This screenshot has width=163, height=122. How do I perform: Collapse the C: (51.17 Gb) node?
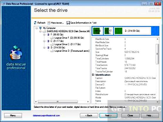44,41
